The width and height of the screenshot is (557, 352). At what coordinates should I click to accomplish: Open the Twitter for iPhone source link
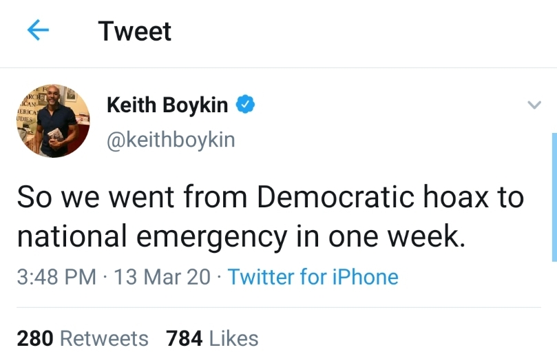[x=313, y=277]
